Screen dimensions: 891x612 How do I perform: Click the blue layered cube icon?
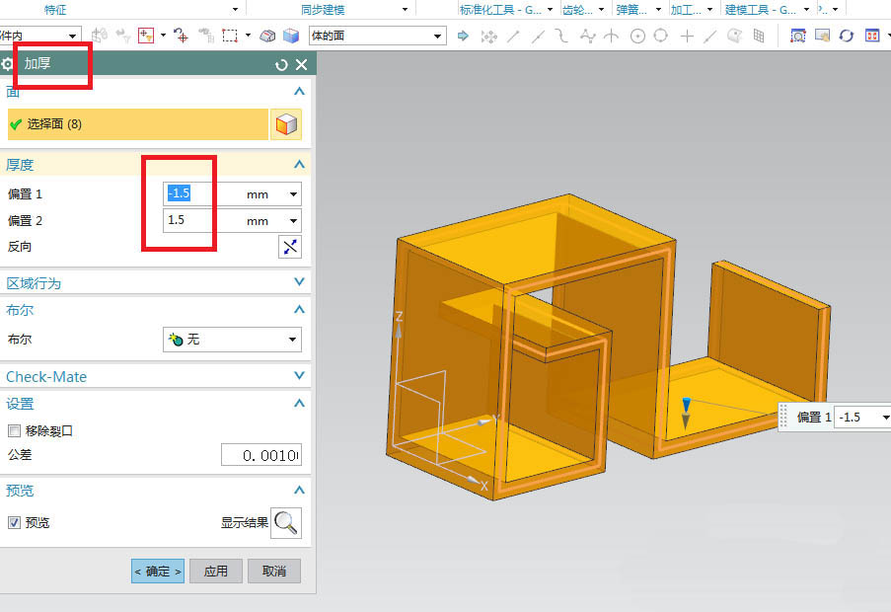pos(291,36)
